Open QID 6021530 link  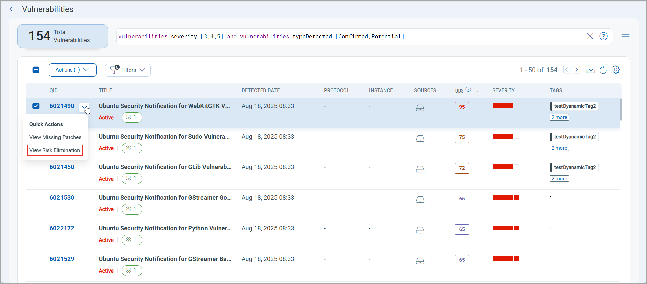tap(62, 198)
